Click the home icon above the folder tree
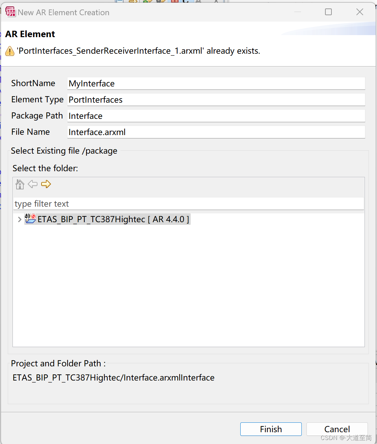 (20, 184)
